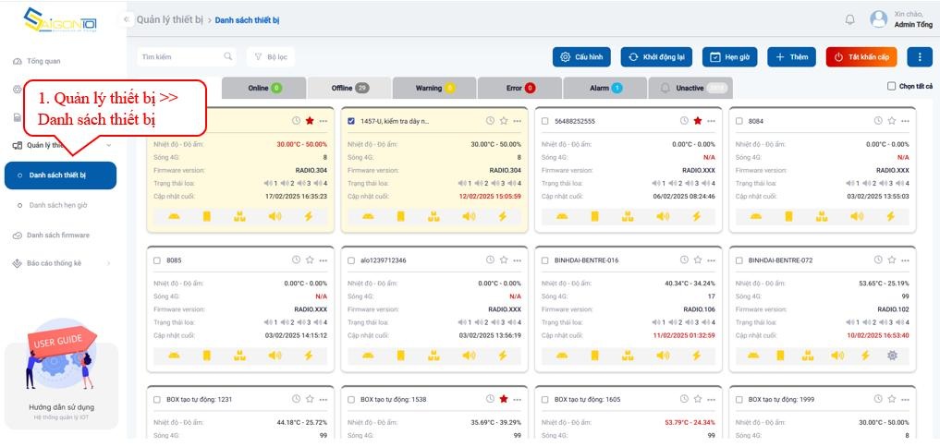940x447 pixels.
Task: Show the Alarm tab
Action: [605, 88]
